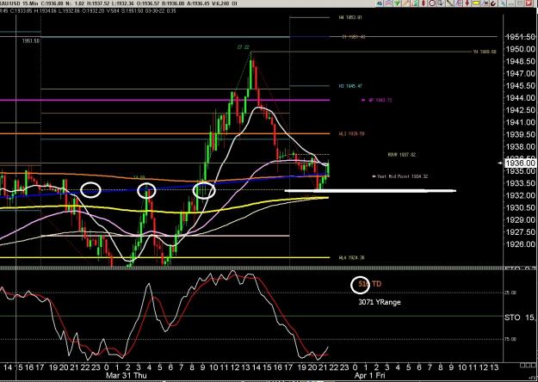Click the 75.00 stochastic scale label

point(510,340)
